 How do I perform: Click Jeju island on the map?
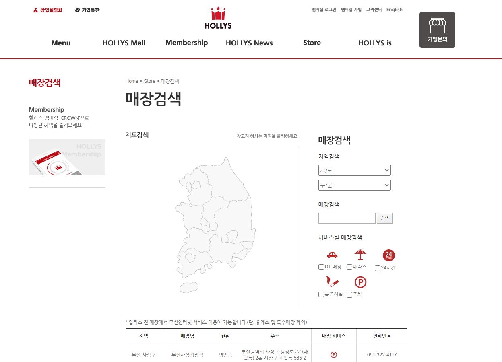pyautogui.click(x=189, y=288)
